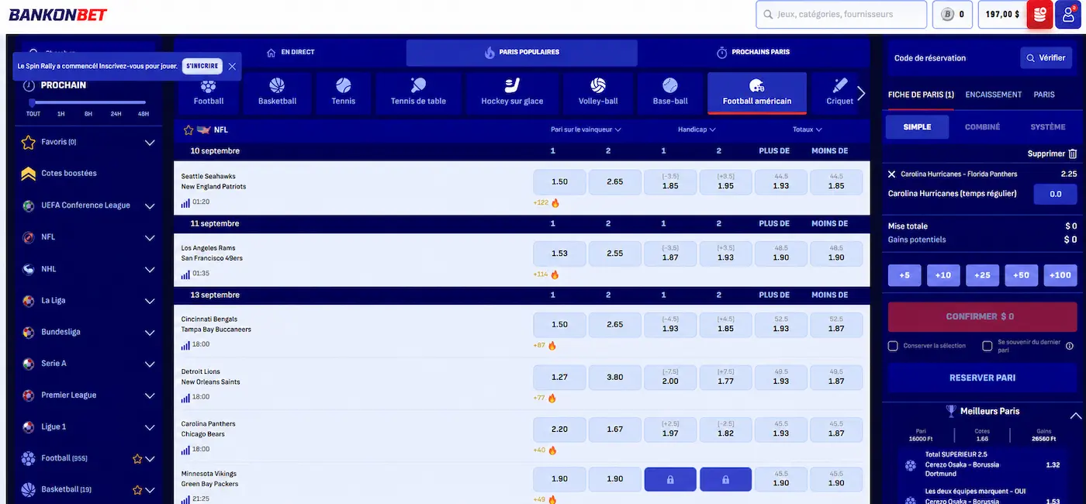This screenshot has width=1086, height=504.
Task: Open the user profile icon
Action: pyautogui.click(x=1070, y=15)
